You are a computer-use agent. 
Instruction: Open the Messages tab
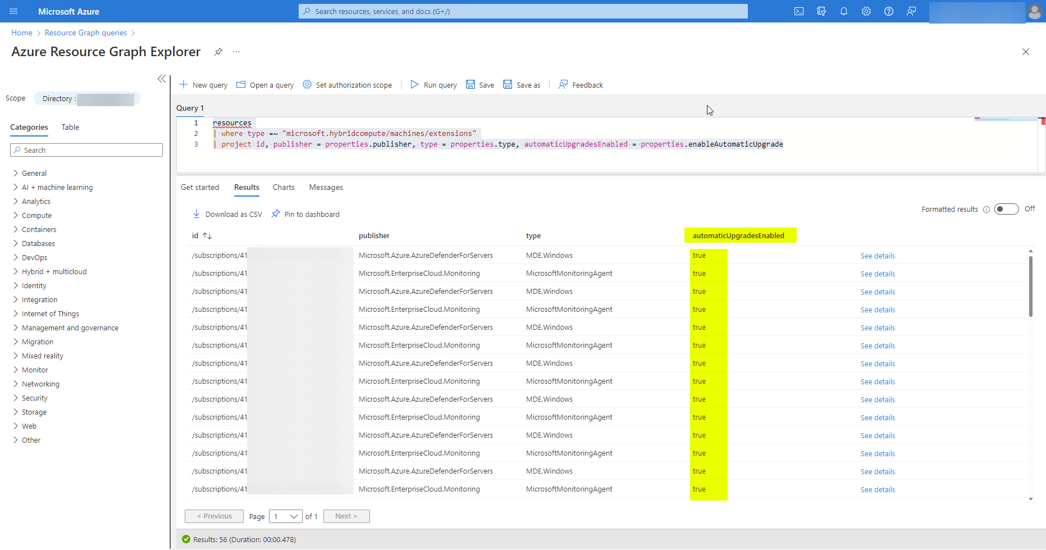(x=326, y=187)
